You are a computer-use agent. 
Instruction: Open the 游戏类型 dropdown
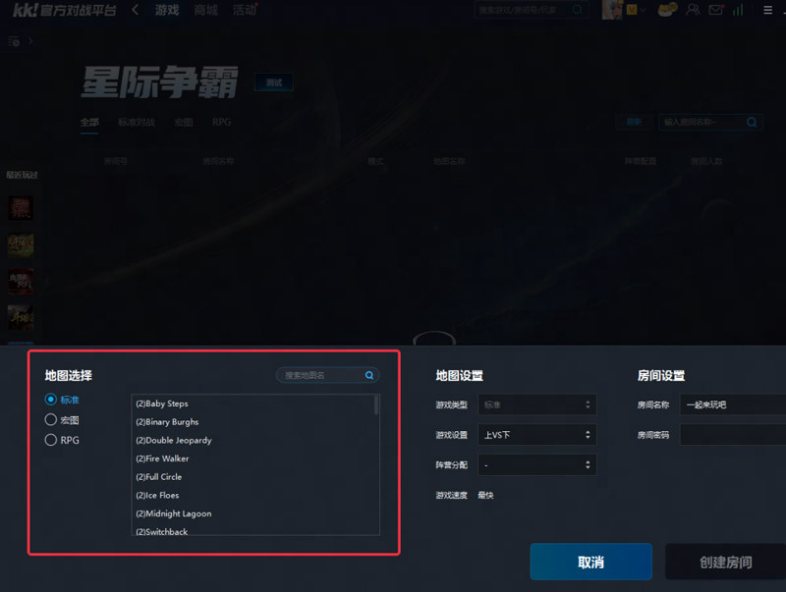point(536,404)
